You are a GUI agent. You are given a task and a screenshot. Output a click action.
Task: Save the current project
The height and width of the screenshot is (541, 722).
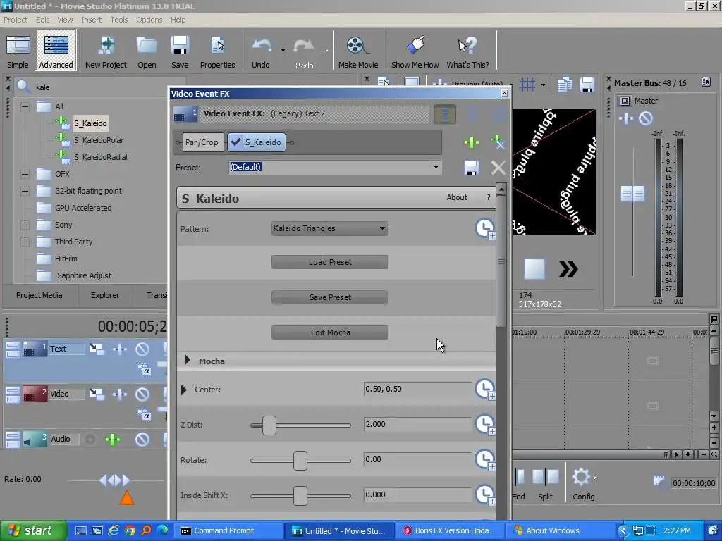tap(180, 51)
